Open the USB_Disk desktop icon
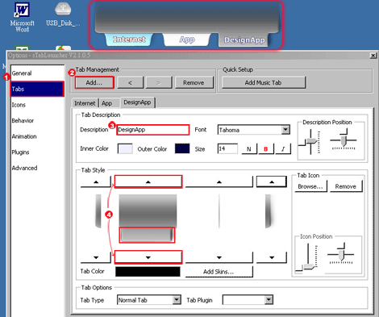This screenshot has height=317, width=379. coord(63,15)
